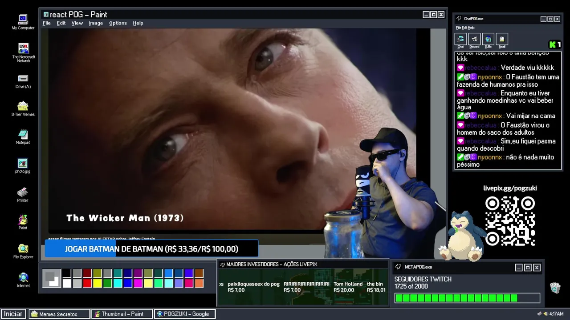Click 'SEGUIDORES TWITCH' text in METAPOG
The width and height of the screenshot is (570, 320).
(423, 279)
